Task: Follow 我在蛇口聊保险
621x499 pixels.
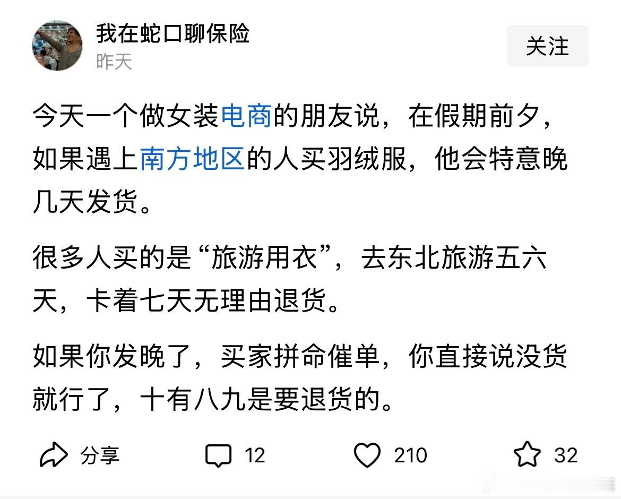Action: [x=548, y=46]
